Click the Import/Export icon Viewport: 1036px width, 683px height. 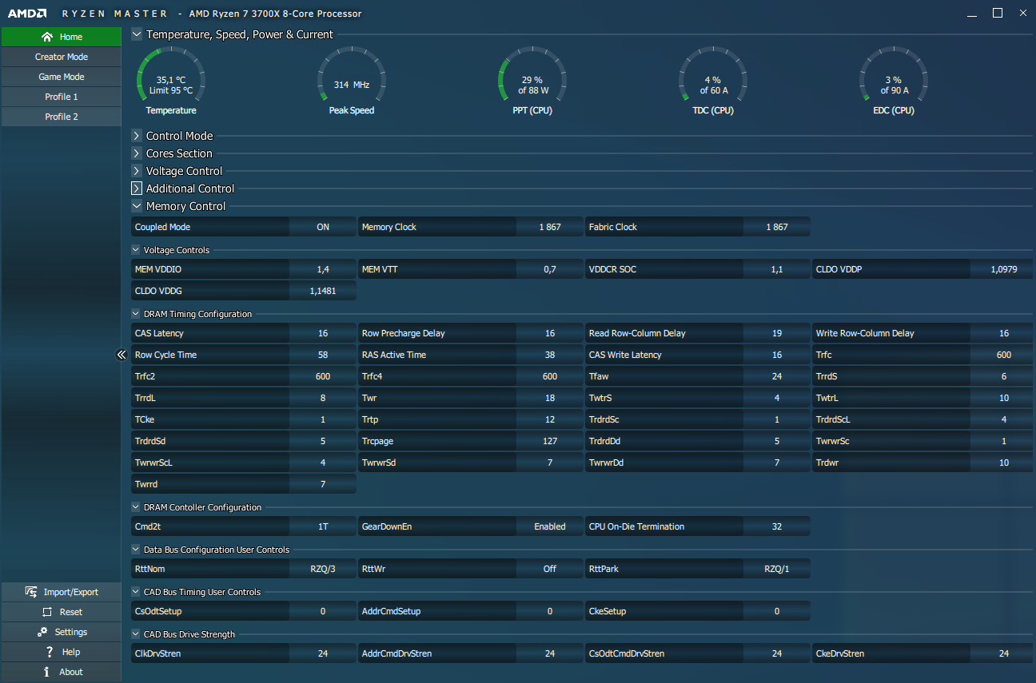31,592
